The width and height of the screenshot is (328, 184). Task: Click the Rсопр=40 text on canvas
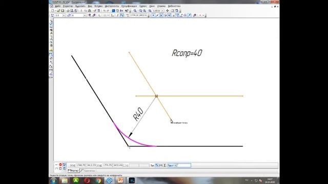pyautogui.click(x=187, y=53)
